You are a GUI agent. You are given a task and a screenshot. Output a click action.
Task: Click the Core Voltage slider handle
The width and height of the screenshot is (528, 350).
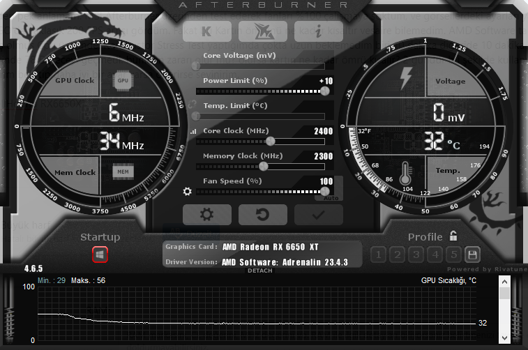[196, 66]
